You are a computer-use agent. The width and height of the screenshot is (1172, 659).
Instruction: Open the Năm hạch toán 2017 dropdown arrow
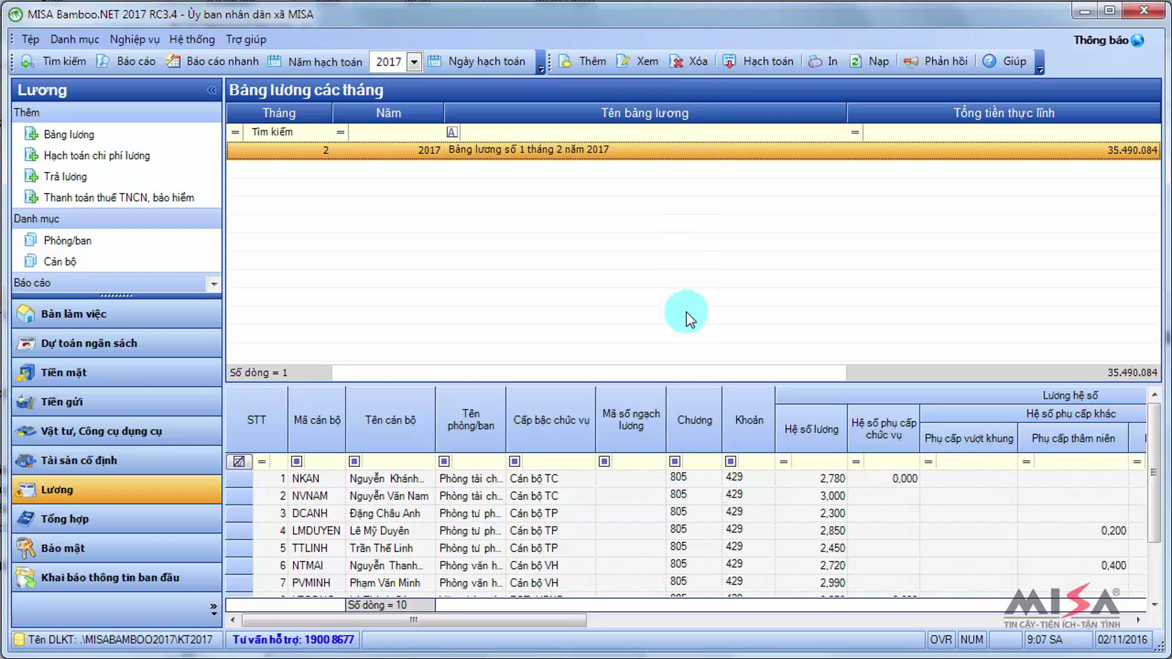tap(414, 62)
